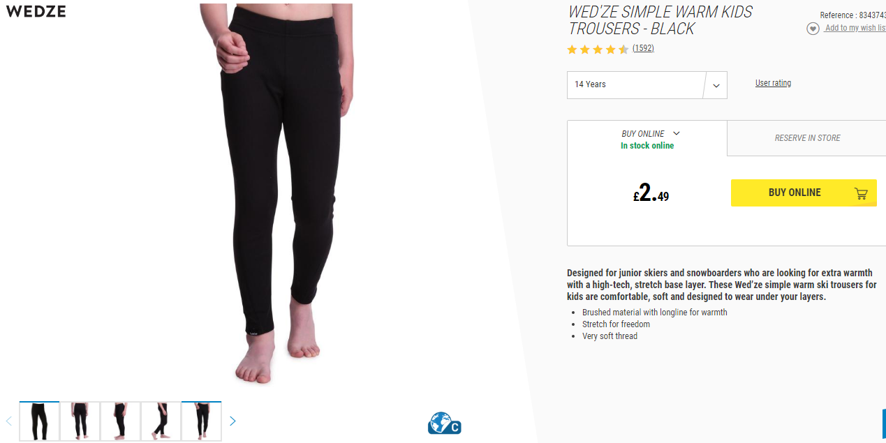Click the yellow Buy Online button
886x443 pixels.
point(804,193)
